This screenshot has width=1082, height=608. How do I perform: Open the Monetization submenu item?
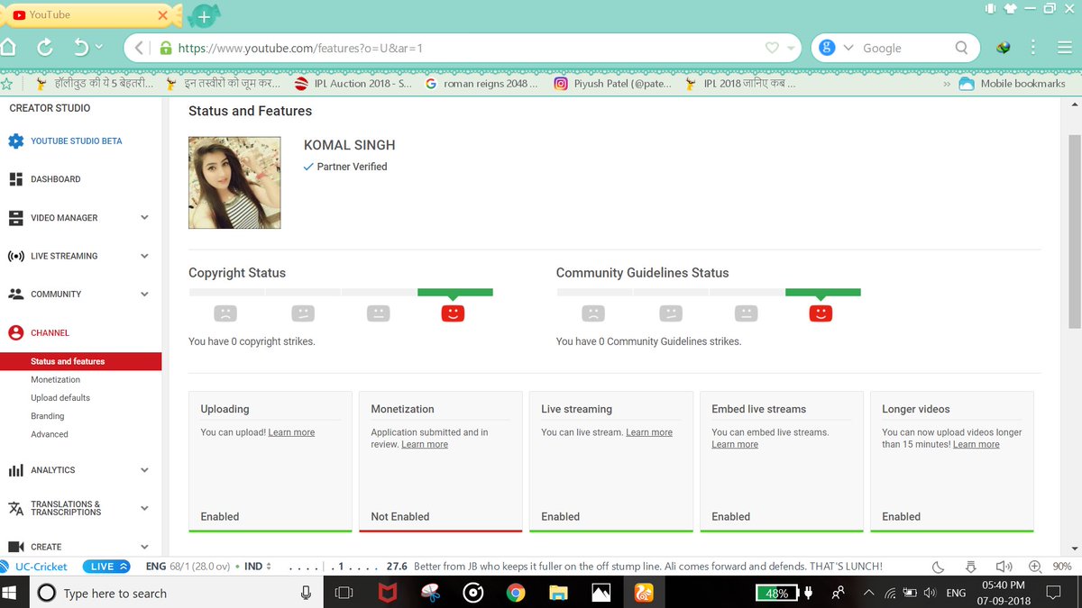click(55, 379)
